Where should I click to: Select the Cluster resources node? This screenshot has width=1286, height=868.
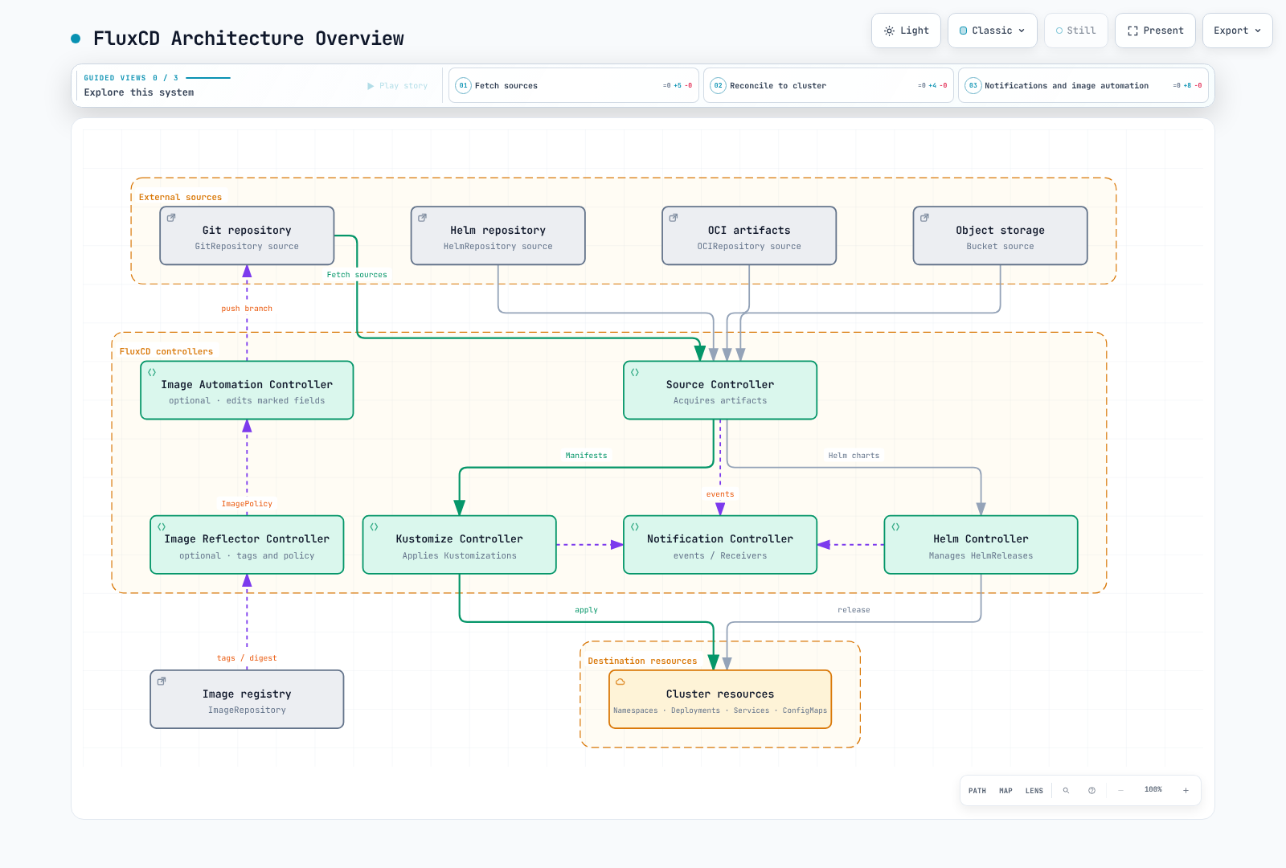click(720, 699)
